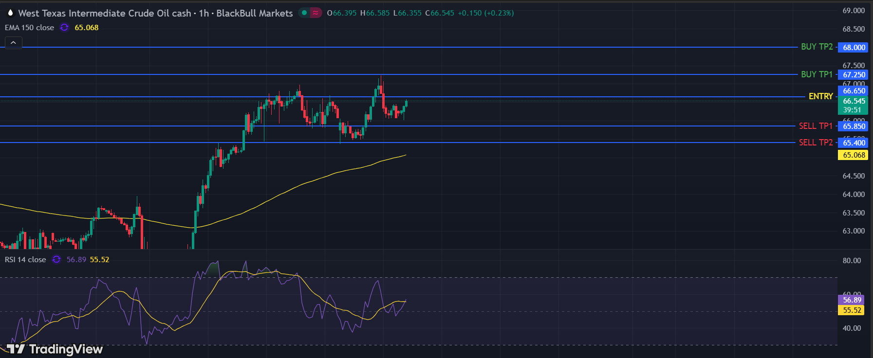Click the 68.000 price tag on axis
The image size is (873, 358).
[x=854, y=47]
